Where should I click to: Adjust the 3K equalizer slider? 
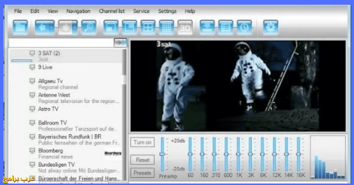point(250,154)
